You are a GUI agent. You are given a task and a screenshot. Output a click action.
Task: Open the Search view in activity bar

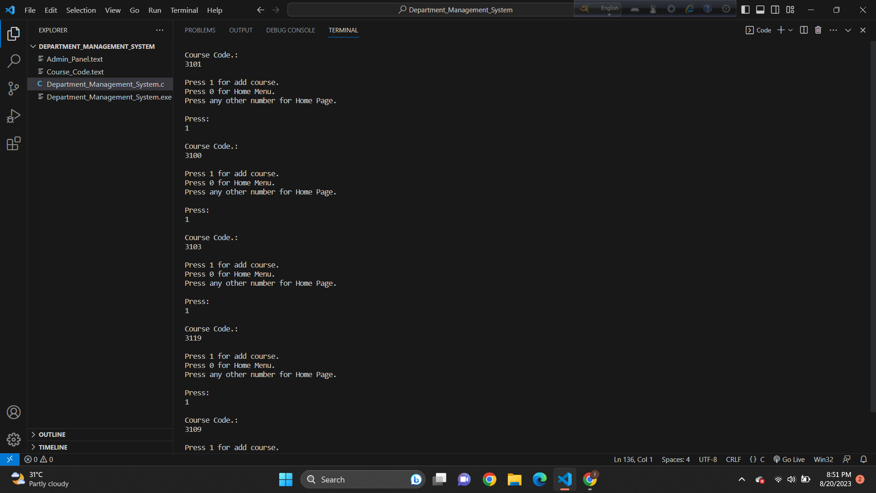click(14, 61)
